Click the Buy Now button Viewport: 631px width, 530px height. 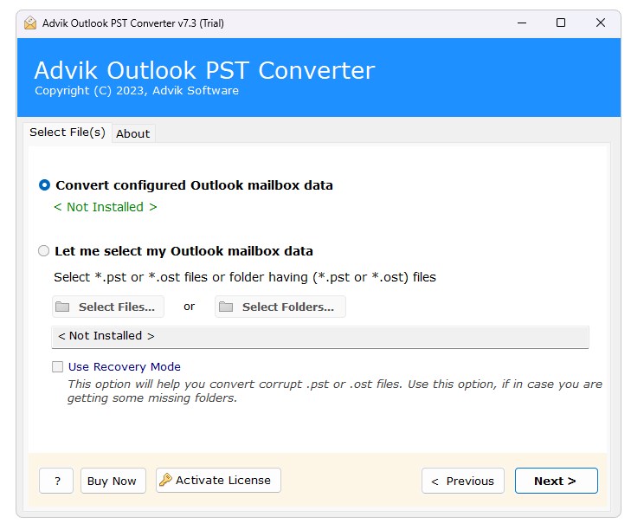tap(113, 481)
